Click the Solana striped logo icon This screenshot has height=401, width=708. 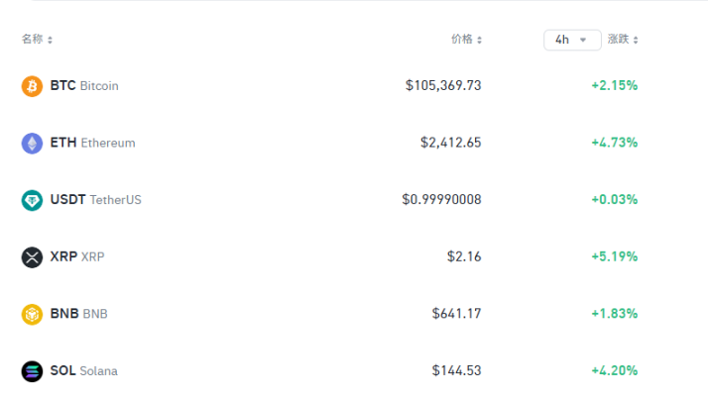[x=32, y=371]
